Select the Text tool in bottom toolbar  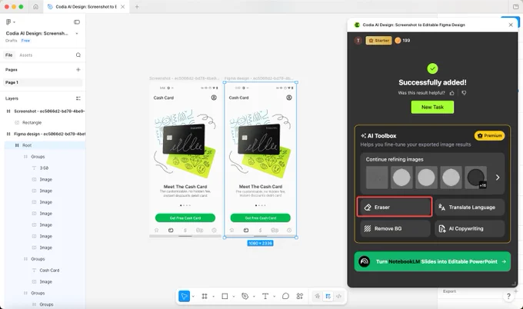(x=265, y=296)
